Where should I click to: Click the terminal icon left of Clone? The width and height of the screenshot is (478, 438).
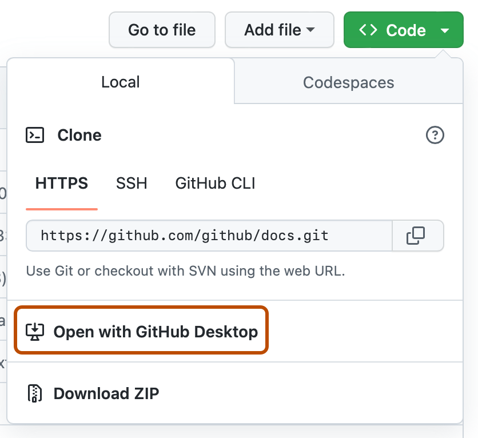tap(35, 135)
